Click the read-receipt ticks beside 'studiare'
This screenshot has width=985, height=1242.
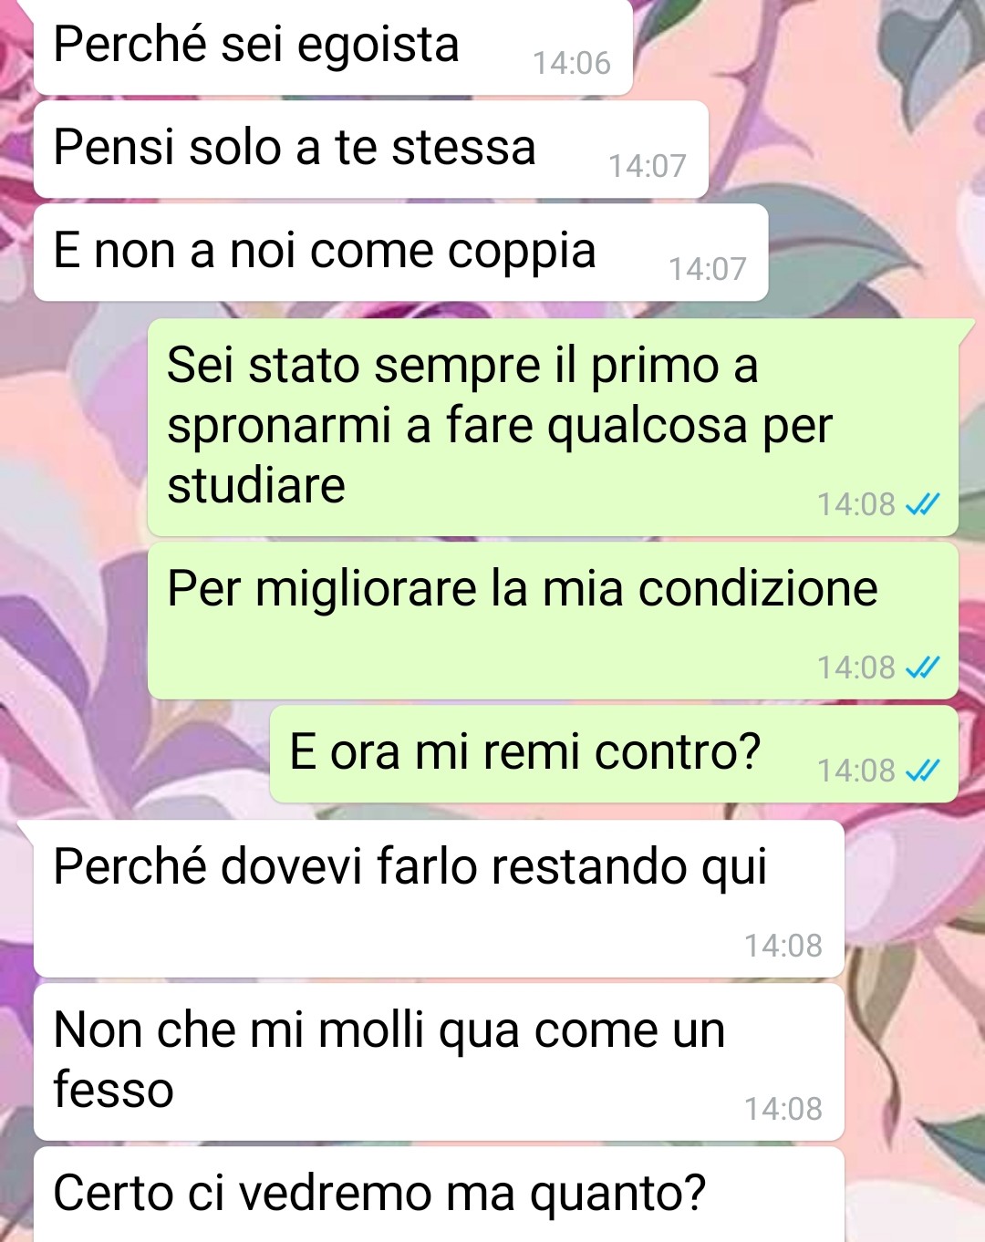coord(922,504)
